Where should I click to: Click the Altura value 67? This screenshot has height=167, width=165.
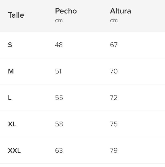pyautogui.click(x=114, y=45)
